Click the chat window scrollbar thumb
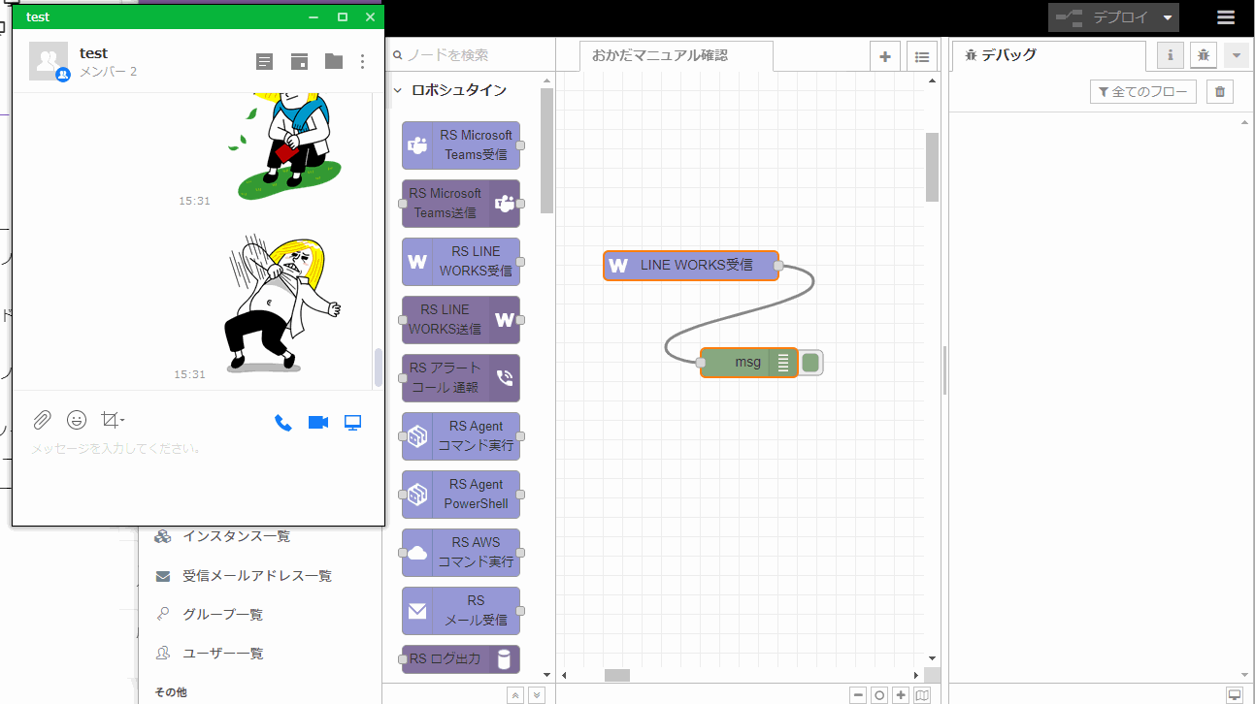The height and width of the screenshot is (704, 1255). 378,367
